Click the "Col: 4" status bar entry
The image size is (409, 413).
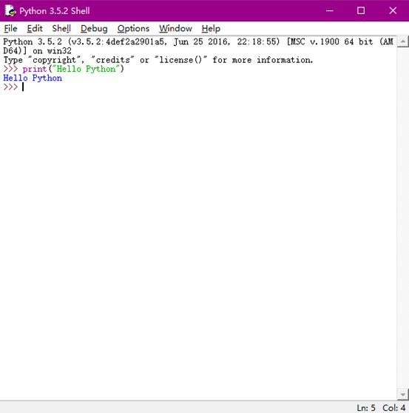point(393,408)
